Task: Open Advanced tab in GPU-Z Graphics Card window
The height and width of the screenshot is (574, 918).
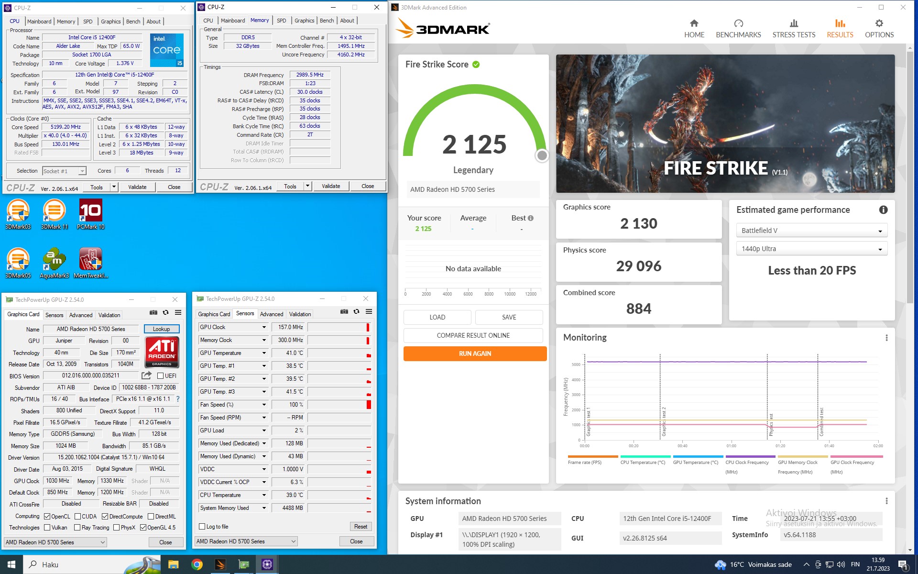Action: 81,315
